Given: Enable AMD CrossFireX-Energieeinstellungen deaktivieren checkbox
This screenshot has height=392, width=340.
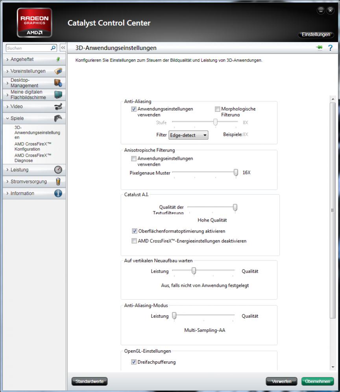Looking at the screenshot, I should (x=134, y=241).
